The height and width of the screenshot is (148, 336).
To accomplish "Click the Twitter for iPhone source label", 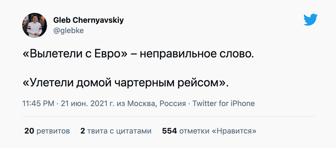I will pyautogui.click(x=224, y=104).
